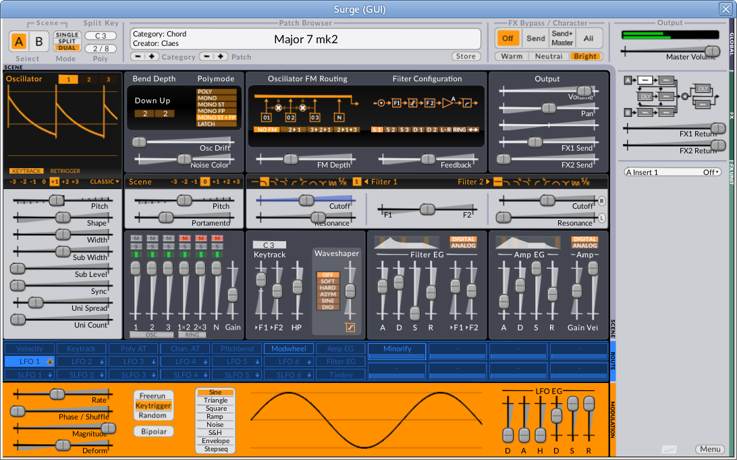
Task: Click the waveshaper curve icon
Action: [350, 328]
